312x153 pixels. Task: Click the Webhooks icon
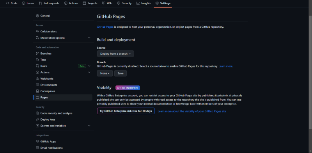click(x=37, y=78)
